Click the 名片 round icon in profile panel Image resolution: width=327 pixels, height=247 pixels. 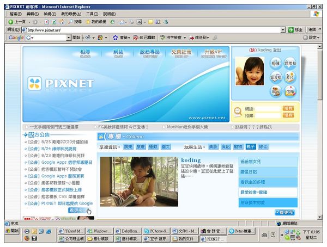tap(290, 77)
